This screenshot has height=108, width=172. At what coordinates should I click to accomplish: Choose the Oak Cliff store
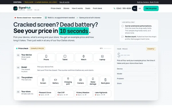coord(65,94)
